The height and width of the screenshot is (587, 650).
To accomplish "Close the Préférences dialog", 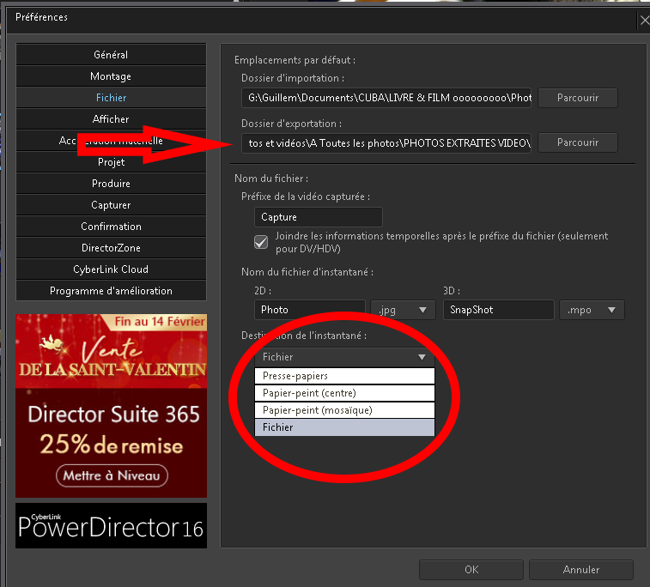I will [644, 20].
